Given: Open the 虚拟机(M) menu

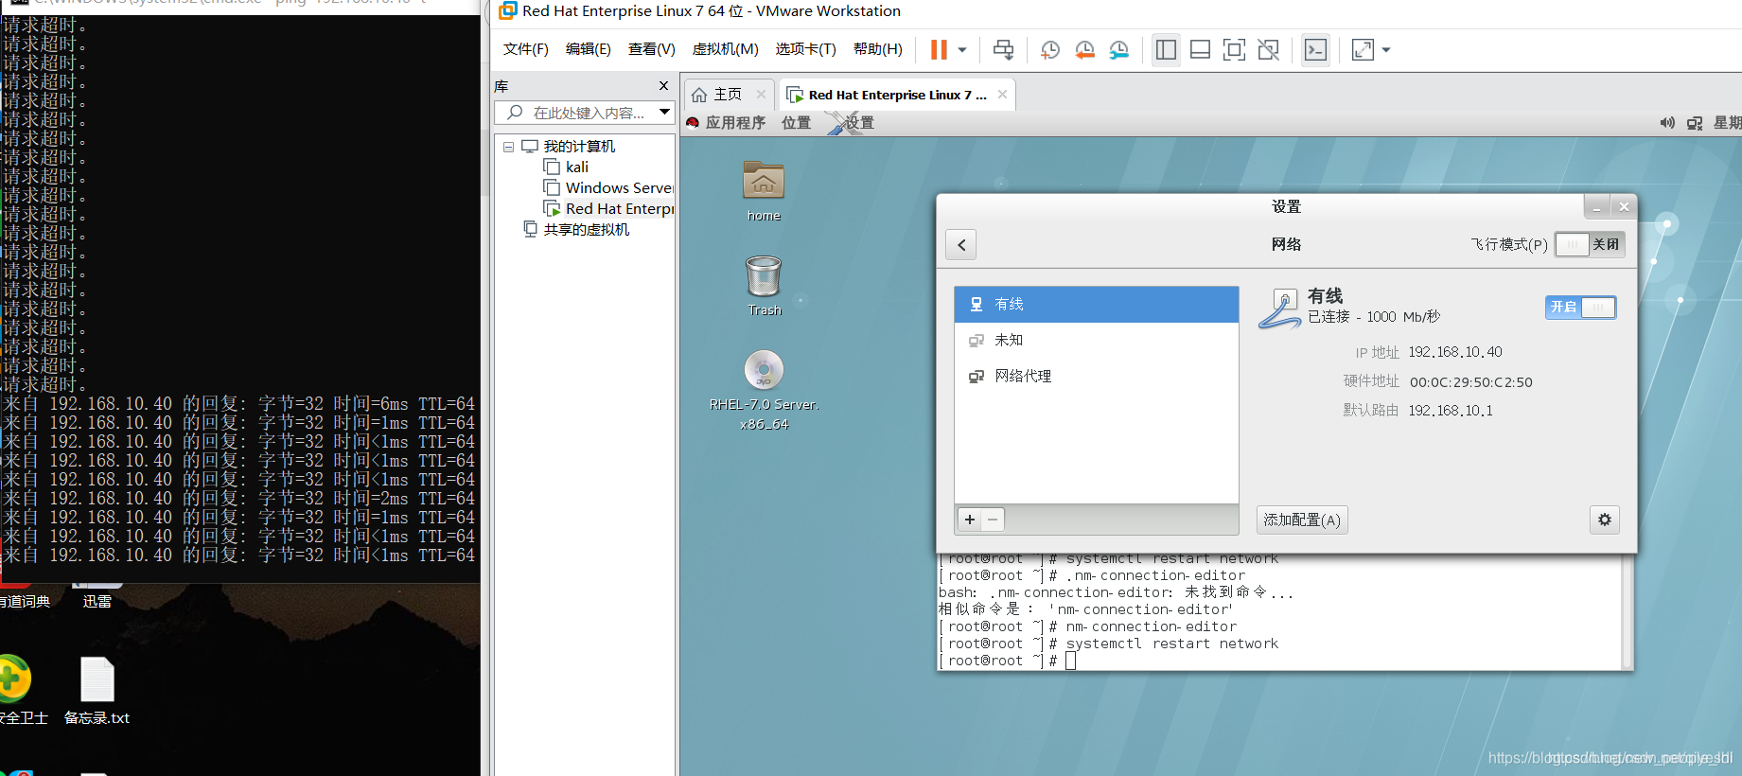Looking at the screenshot, I should (725, 49).
